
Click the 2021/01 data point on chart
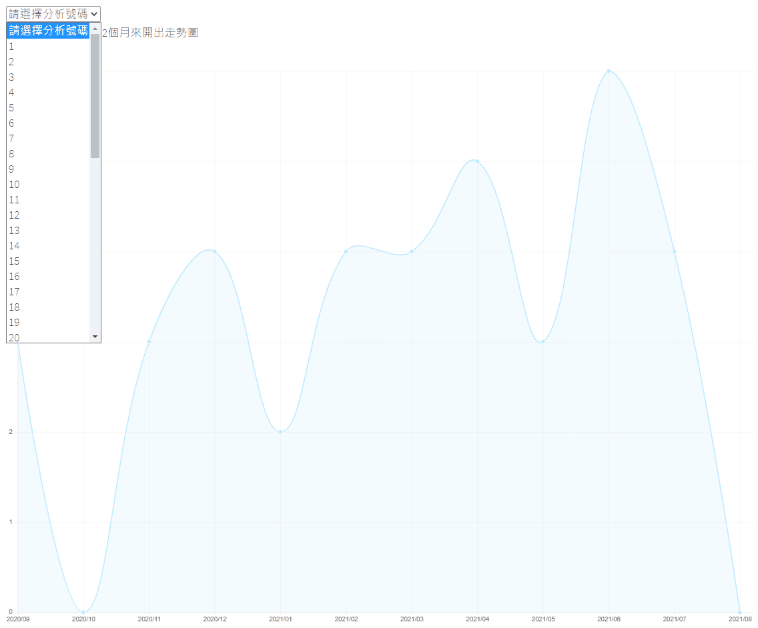280,432
